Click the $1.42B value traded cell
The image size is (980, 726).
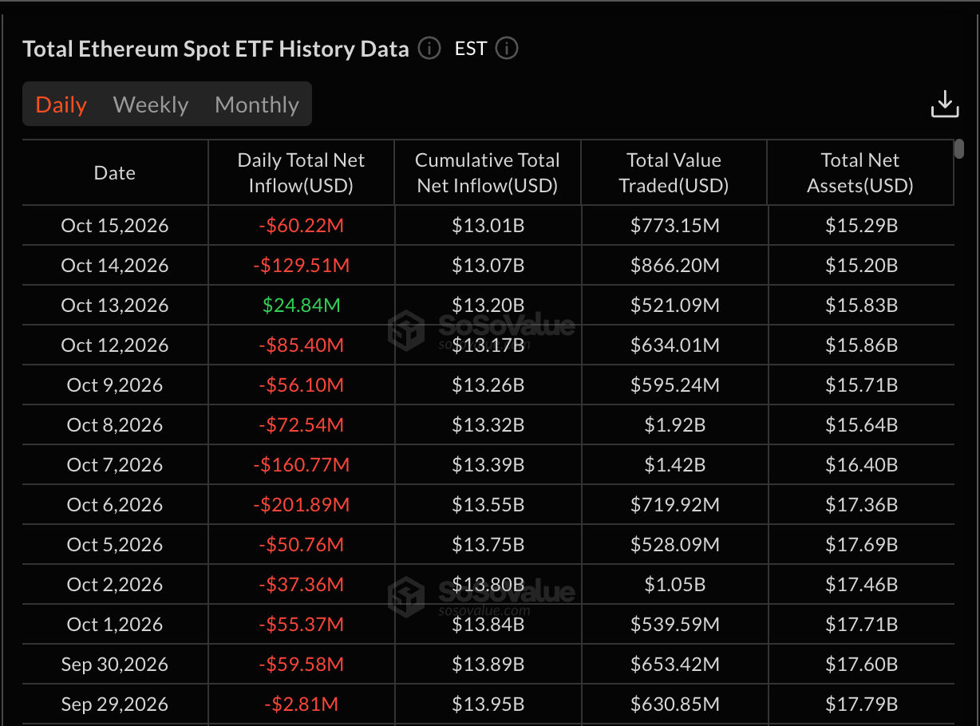[675, 465]
